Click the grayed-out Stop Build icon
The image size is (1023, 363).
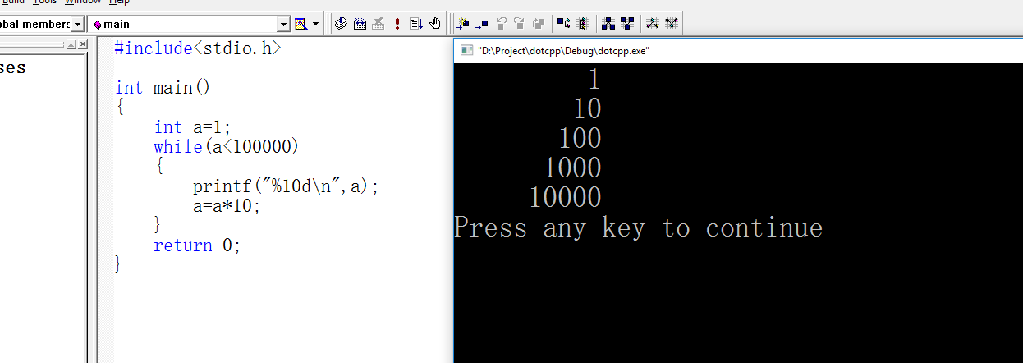coord(378,24)
